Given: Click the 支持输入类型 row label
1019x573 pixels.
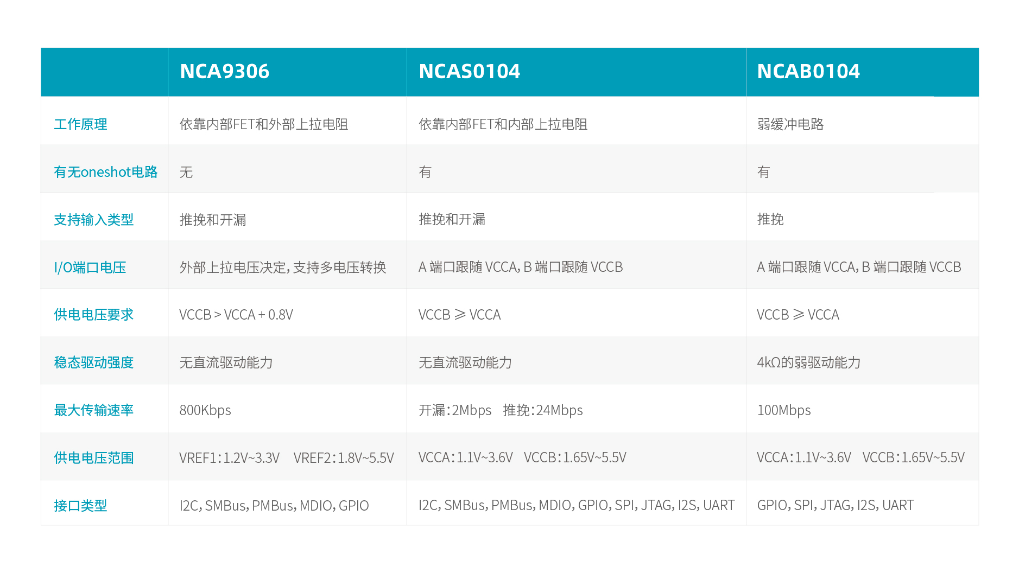Looking at the screenshot, I should coord(94,220).
